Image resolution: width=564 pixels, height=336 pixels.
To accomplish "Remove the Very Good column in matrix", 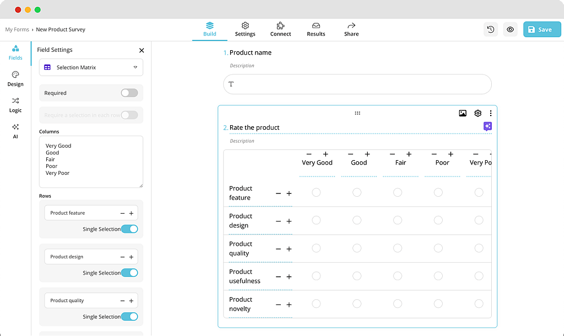I will click(x=309, y=154).
